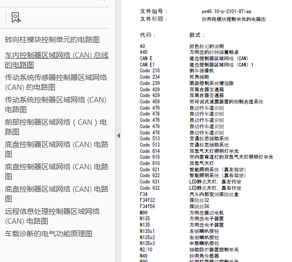292x262 pixels.
Task: Select Code 614 entry
Action: 150,151
